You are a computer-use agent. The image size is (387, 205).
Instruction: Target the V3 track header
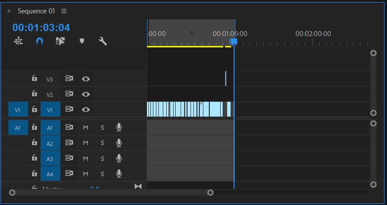[50, 79]
